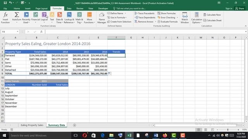
Task: Expand the Remove Arrows dropdown arrow
Action: pos(155,22)
